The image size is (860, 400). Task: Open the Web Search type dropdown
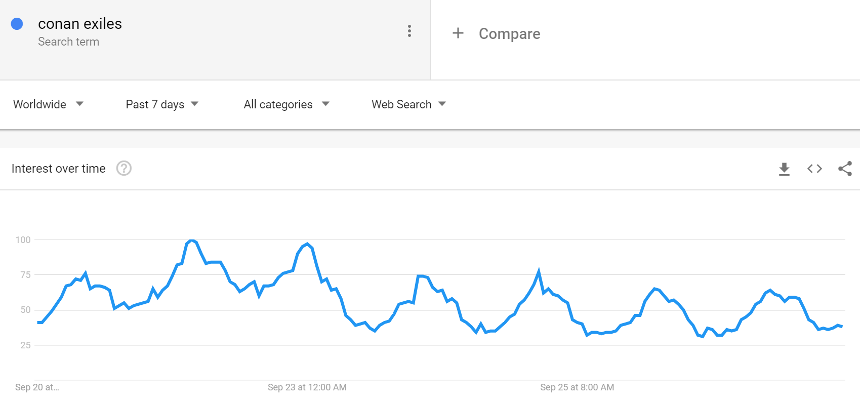click(408, 104)
